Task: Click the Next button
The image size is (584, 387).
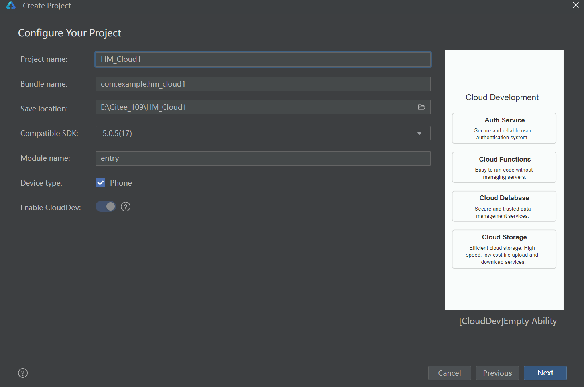Action: point(545,373)
